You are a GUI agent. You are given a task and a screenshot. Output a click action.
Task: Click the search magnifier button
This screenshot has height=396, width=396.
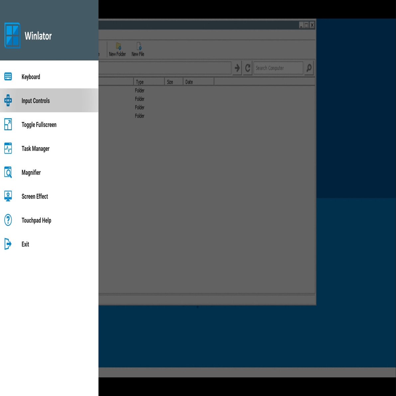click(x=309, y=68)
